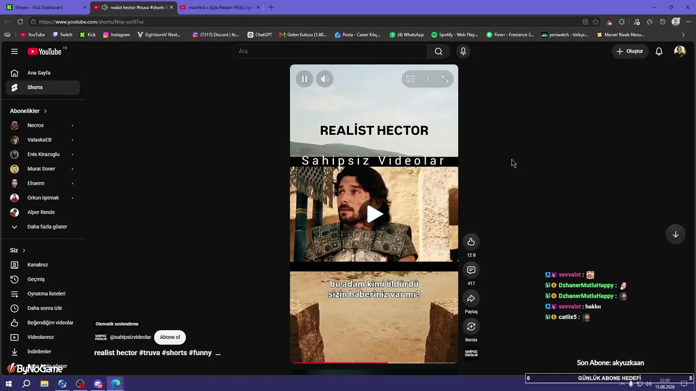Subscribe with the Abone ol button

[x=170, y=337]
